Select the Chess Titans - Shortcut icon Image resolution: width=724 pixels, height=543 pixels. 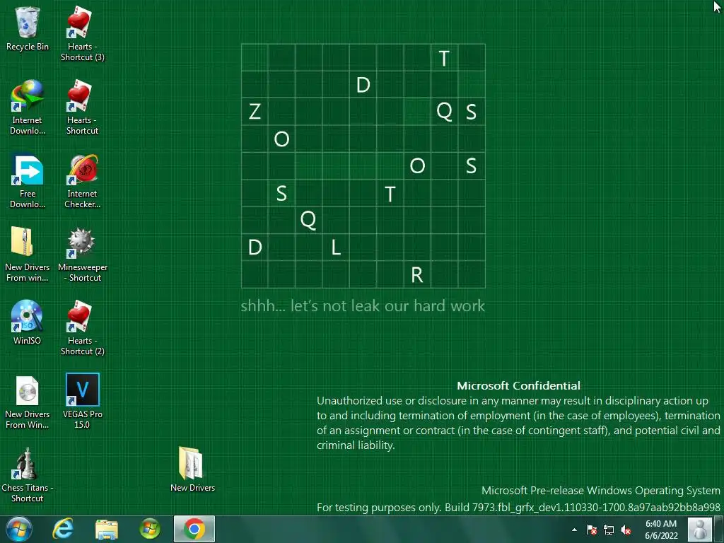pyautogui.click(x=28, y=475)
